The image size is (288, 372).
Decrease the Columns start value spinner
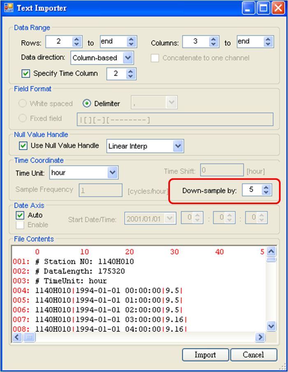coord(213,44)
